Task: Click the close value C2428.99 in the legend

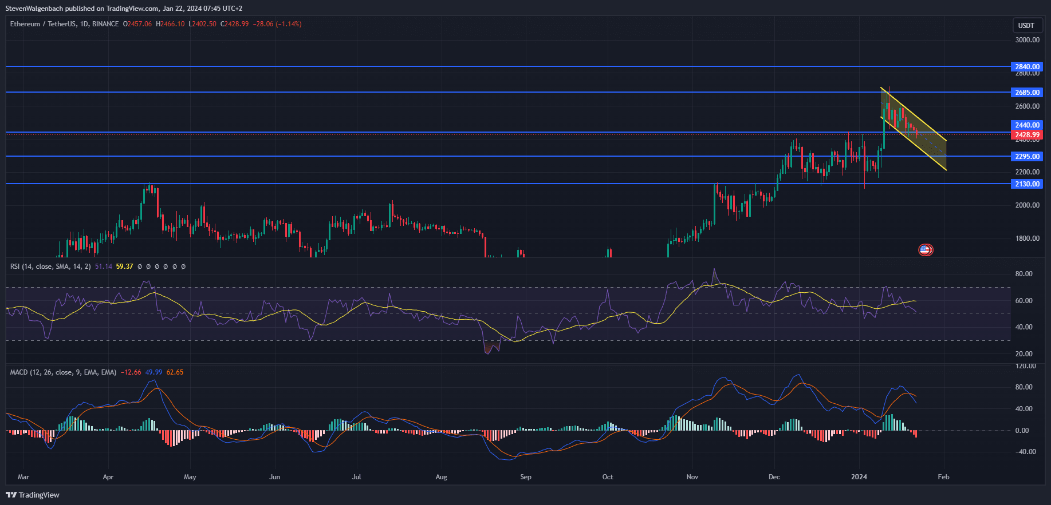Action: [x=235, y=24]
